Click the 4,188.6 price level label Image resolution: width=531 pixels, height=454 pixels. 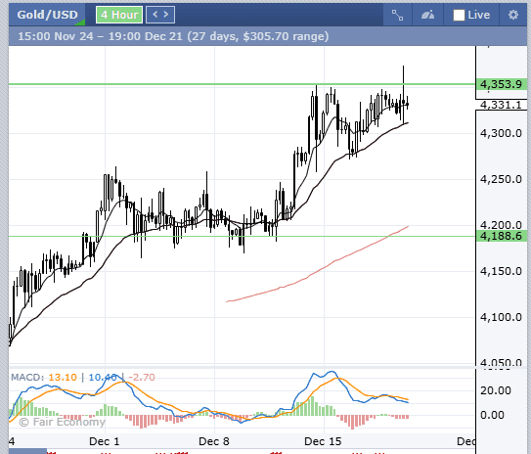pyautogui.click(x=502, y=236)
